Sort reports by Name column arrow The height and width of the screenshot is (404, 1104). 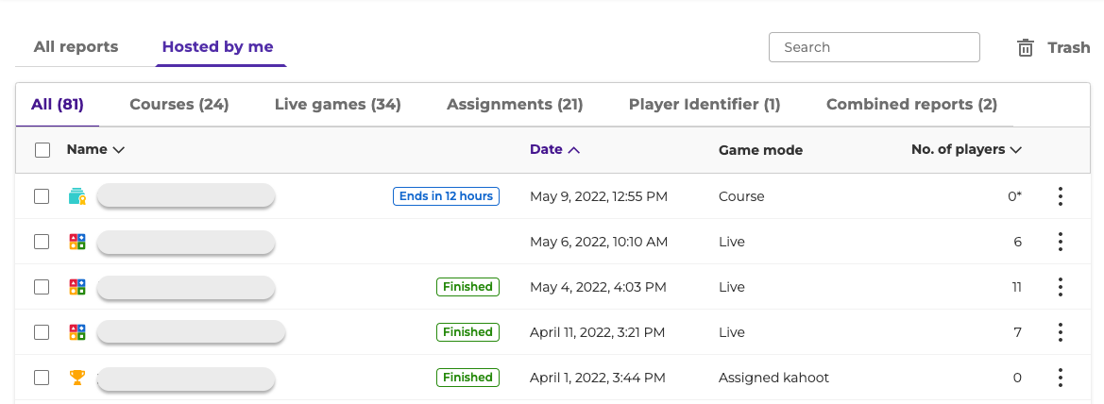point(118,150)
